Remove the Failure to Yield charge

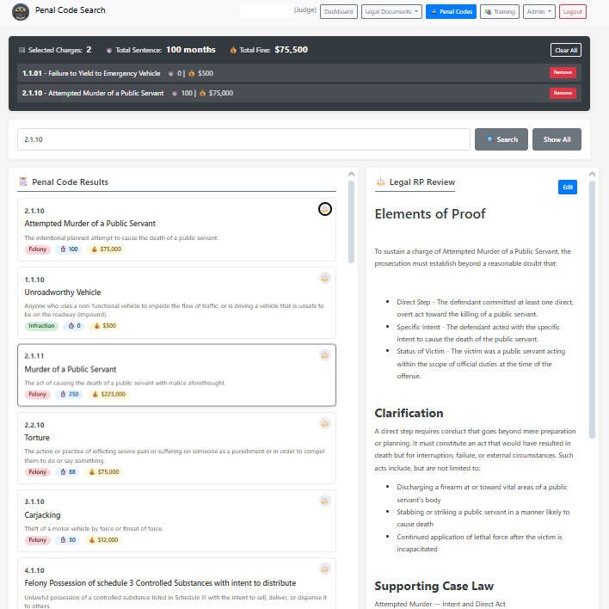[x=563, y=72]
